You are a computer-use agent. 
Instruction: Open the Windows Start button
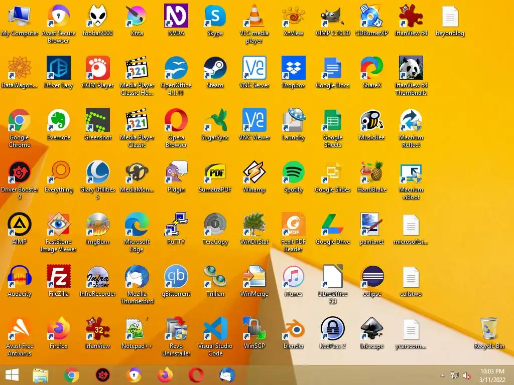(x=12, y=375)
